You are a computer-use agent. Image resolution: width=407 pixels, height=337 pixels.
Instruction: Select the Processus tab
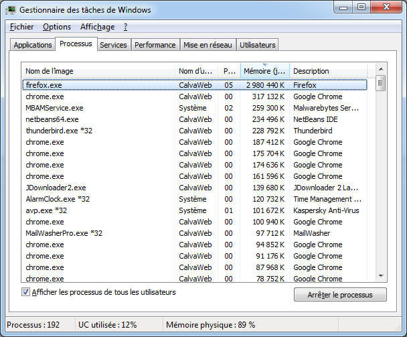(x=76, y=44)
